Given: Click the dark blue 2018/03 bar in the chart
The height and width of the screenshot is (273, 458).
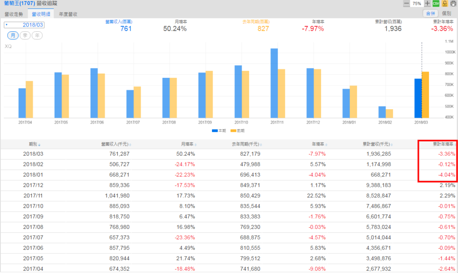Looking at the screenshot, I should coord(418,98).
